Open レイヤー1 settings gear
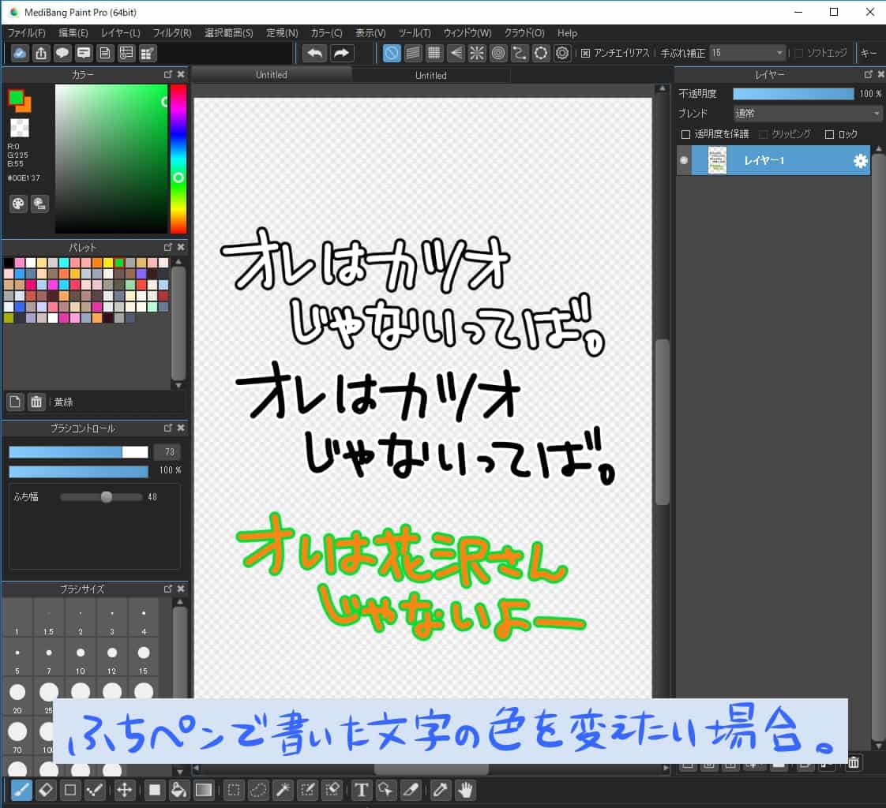The image size is (886, 808). pos(860,161)
